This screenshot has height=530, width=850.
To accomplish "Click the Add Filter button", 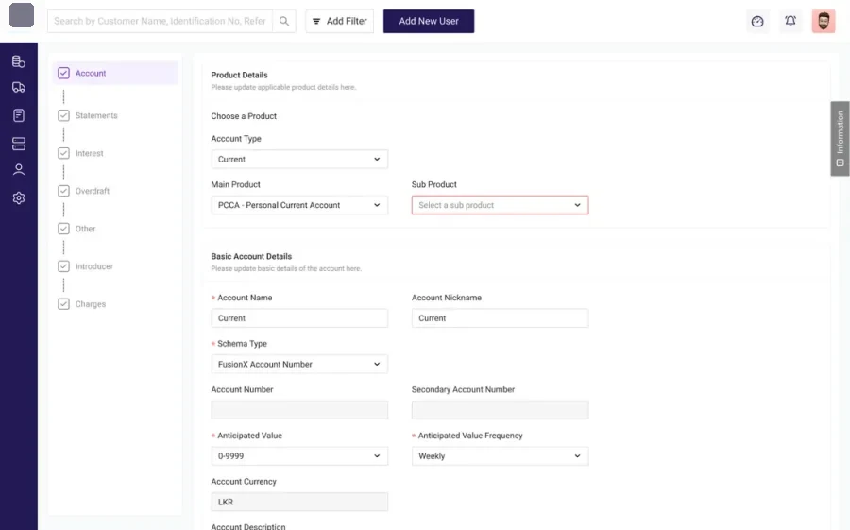I will tap(339, 21).
